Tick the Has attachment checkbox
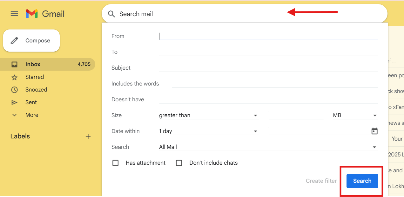Viewport: 404px width, 197px height. coord(116,163)
